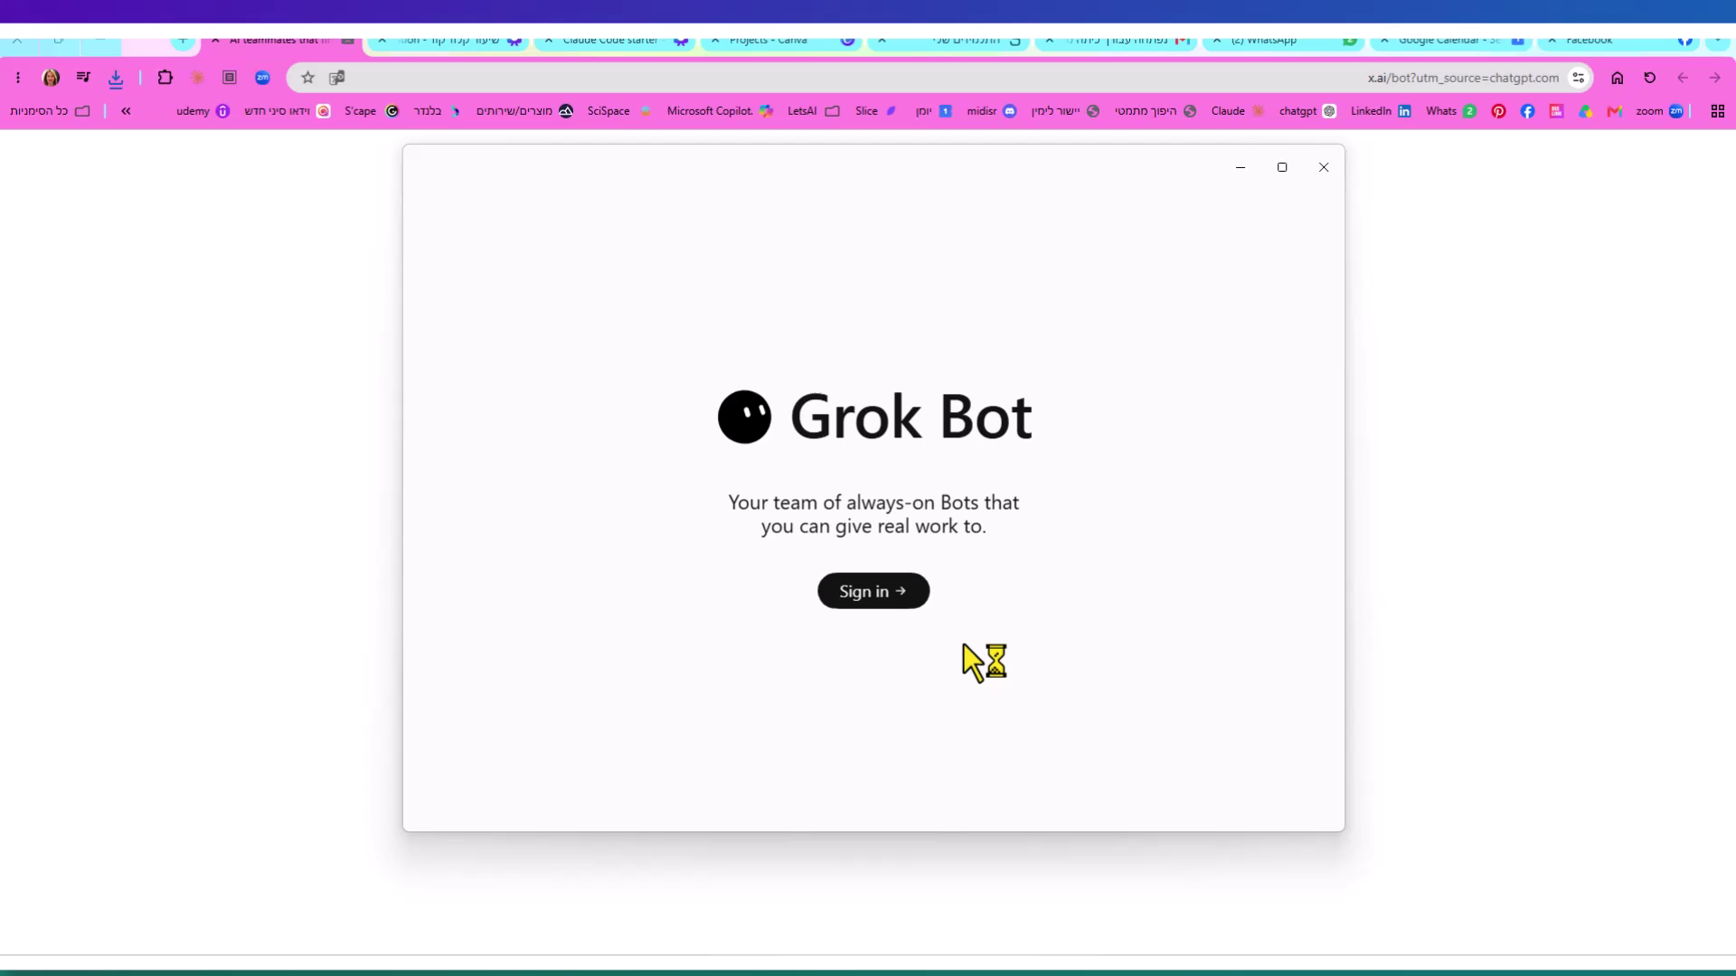Open the היפוך מתמטי bookmark
1736x976 pixels.
coord(1156,111)
